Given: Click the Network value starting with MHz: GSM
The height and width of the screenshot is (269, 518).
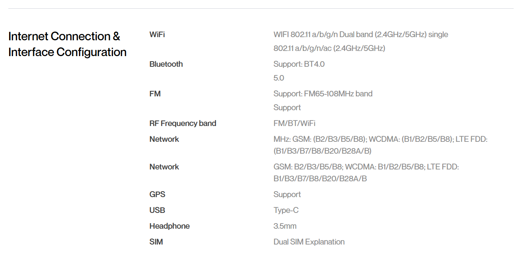Looking at the screenshot, I should coord(380,145).
